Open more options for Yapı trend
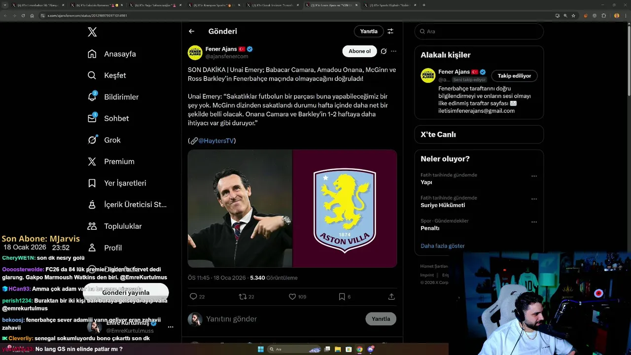Image resolution: width=631 pixels, height=355 pixels. (x=534, y=176)
